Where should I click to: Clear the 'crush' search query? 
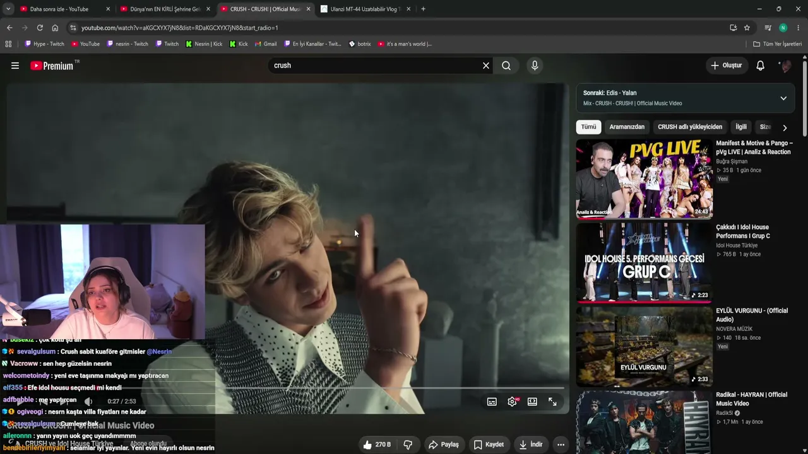486,66
